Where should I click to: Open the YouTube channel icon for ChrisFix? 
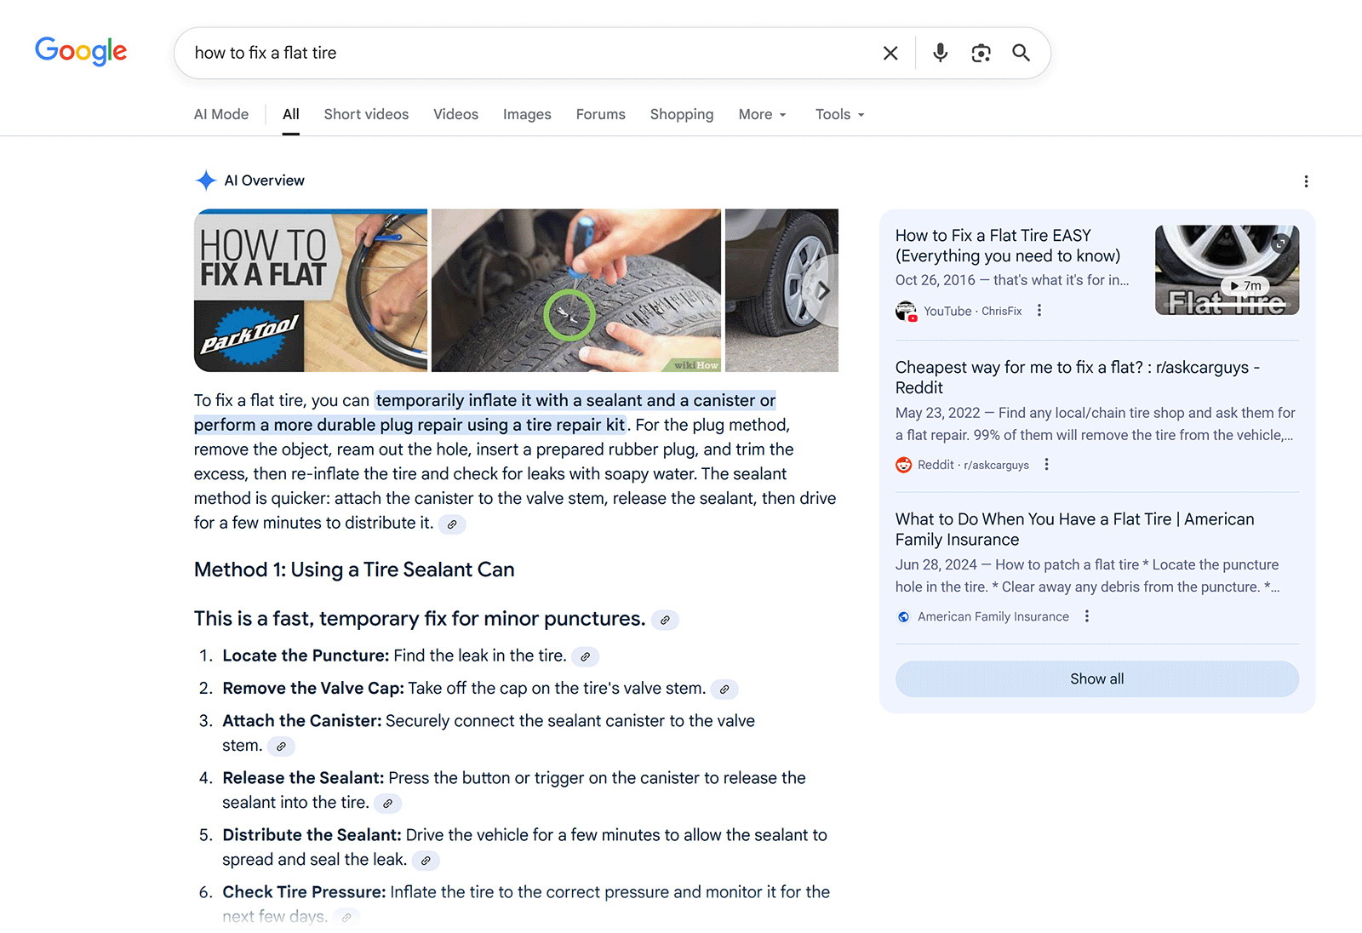[x=905, y=310]
